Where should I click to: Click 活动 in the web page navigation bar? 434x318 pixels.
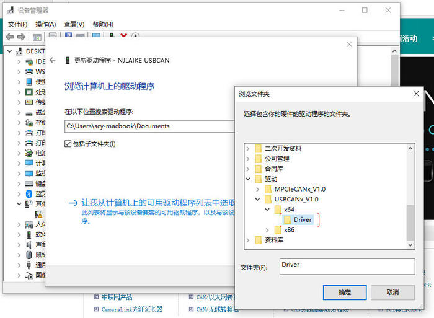409,38
